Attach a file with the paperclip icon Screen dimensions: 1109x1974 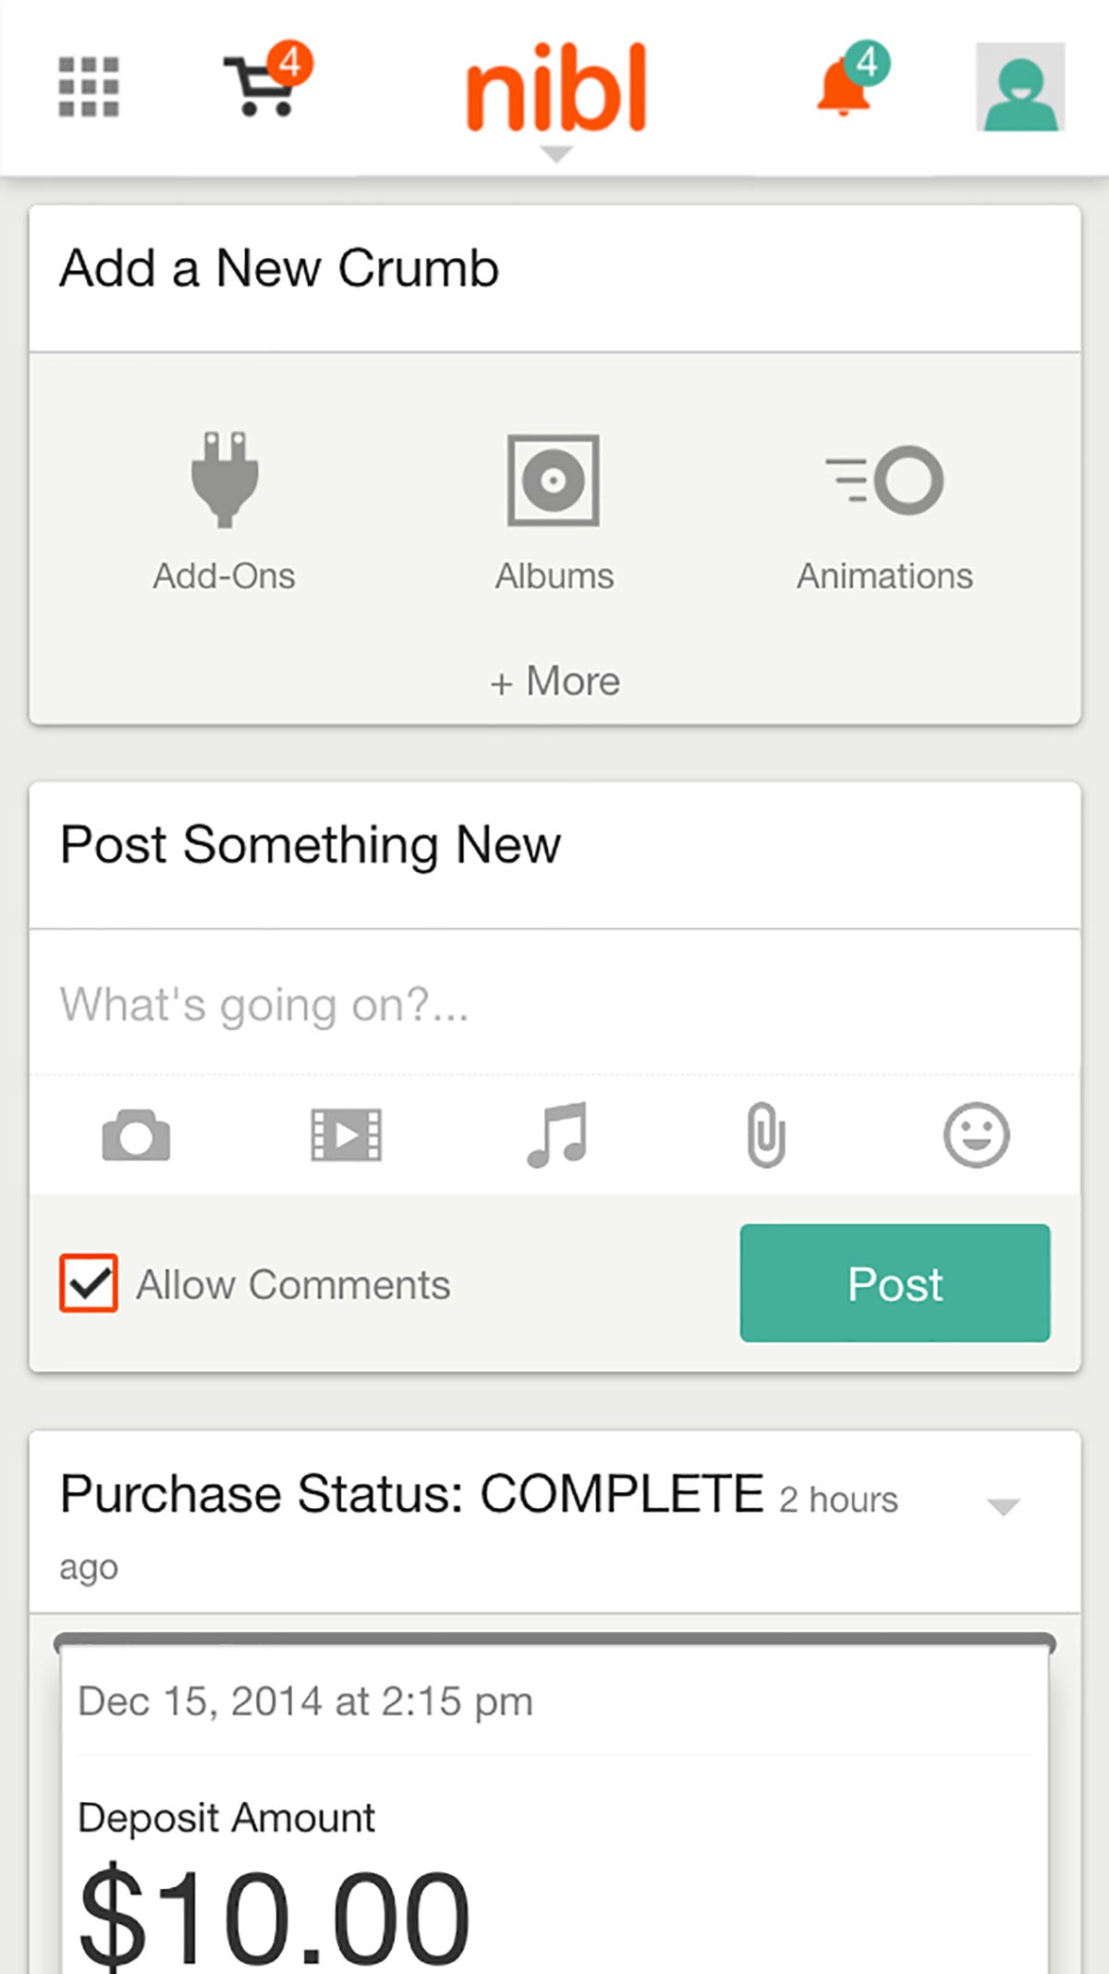coord(766,1134)
